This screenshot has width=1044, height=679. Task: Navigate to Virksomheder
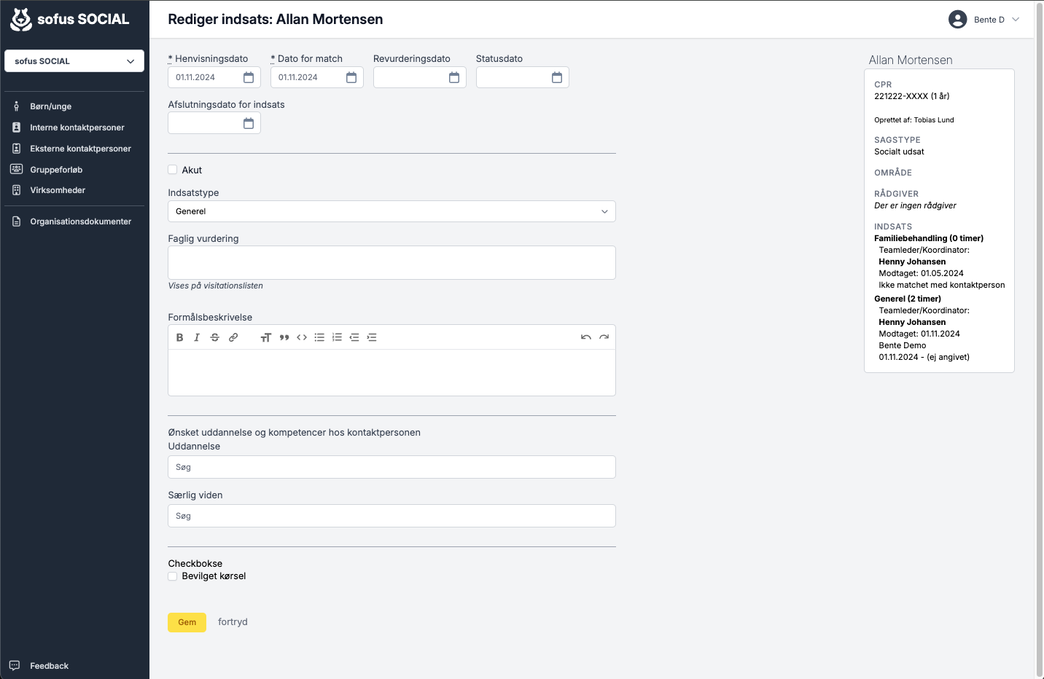pyautogui.click(x=58, y=190)
